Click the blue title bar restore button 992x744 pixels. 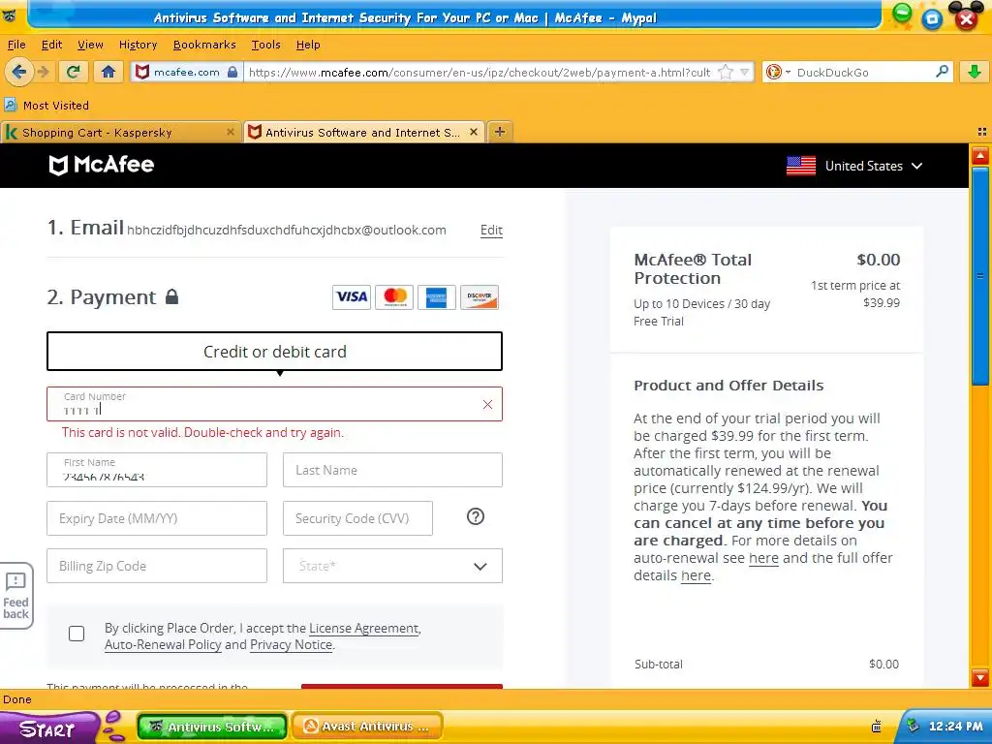[933, 18]
